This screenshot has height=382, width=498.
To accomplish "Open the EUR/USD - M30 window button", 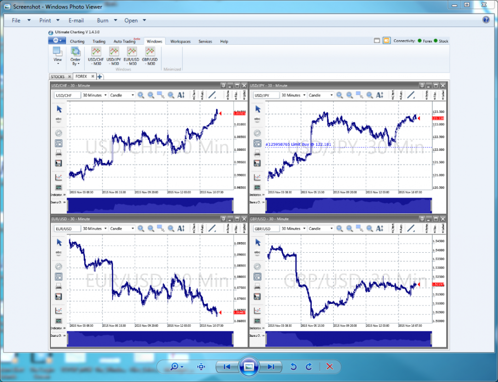I will pos(131,56).
